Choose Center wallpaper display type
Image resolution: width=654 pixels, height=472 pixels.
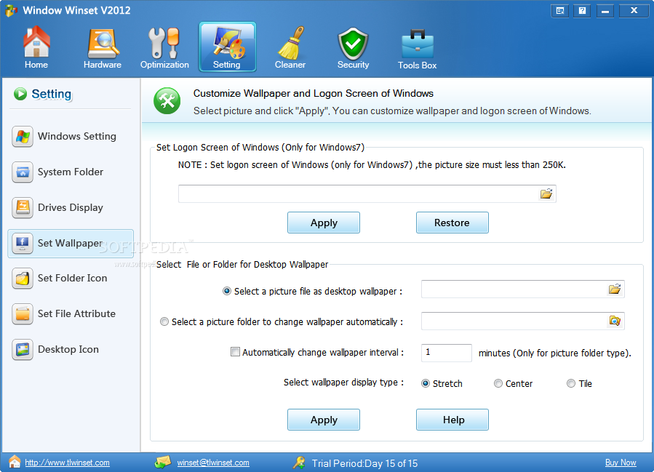tap(498, 383)
